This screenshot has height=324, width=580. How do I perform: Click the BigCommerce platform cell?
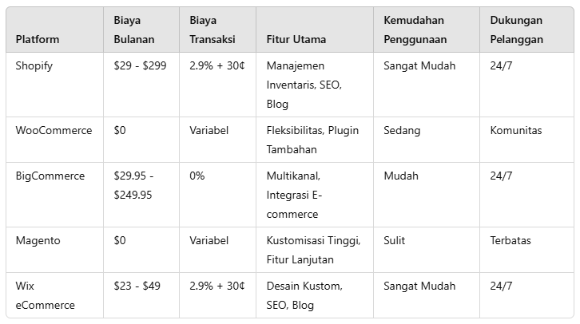click(x=50, y=176)
